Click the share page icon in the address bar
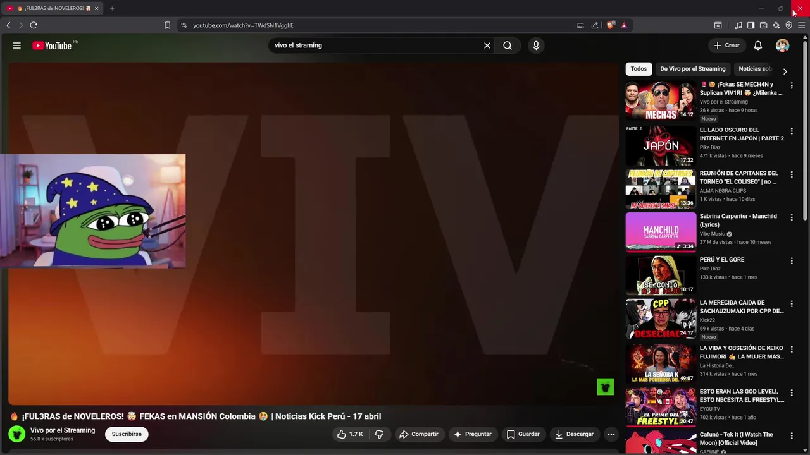 595,25
